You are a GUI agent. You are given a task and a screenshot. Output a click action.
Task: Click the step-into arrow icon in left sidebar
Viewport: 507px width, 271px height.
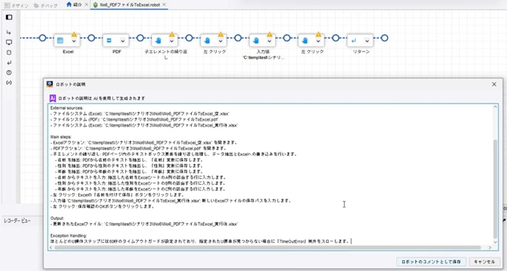9,33
